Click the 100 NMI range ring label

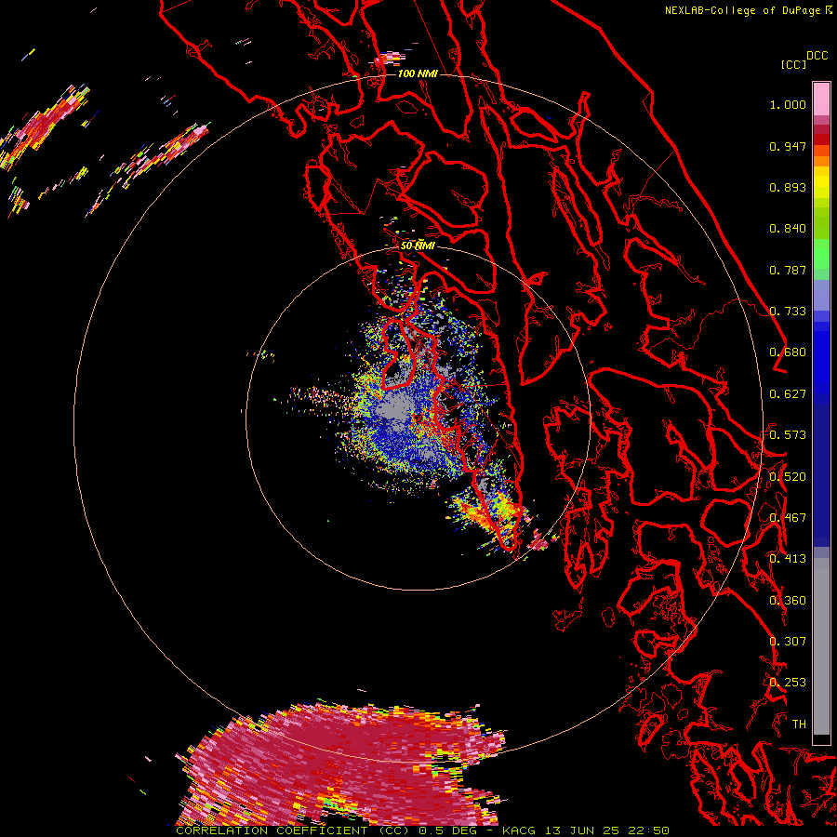coord(418,73)
